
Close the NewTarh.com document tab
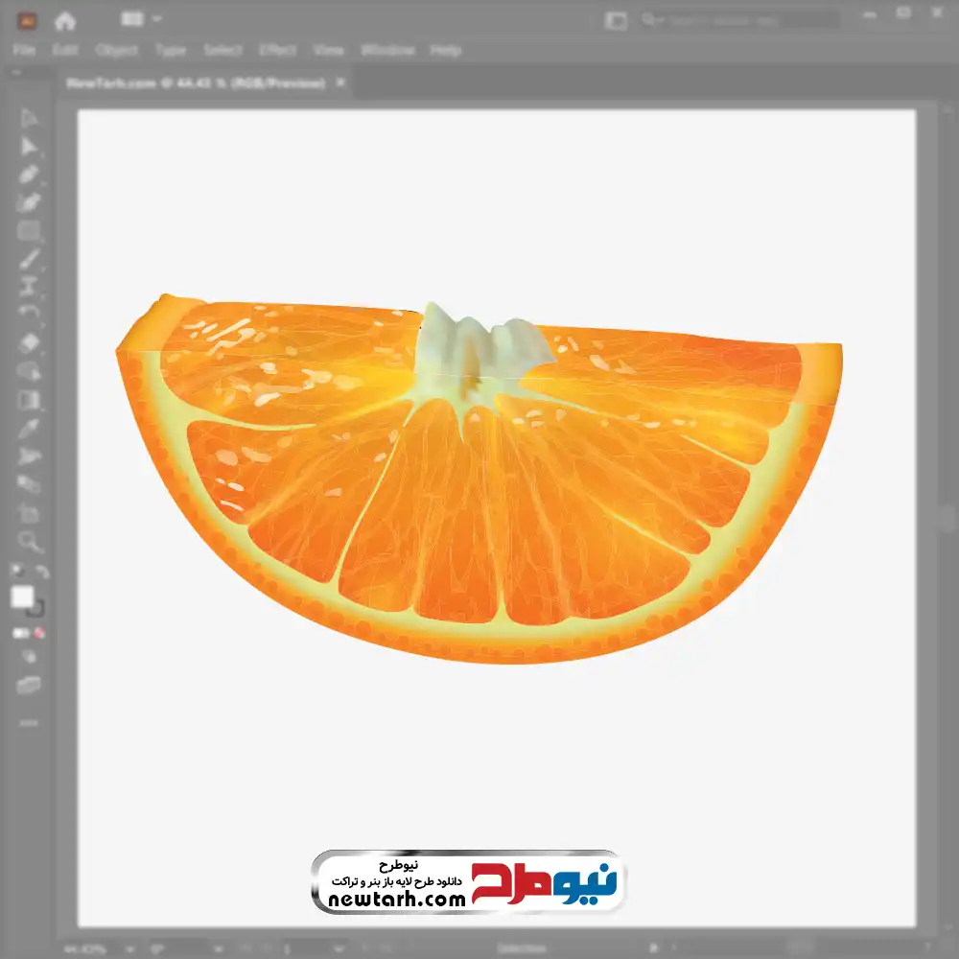pos(339,83)
